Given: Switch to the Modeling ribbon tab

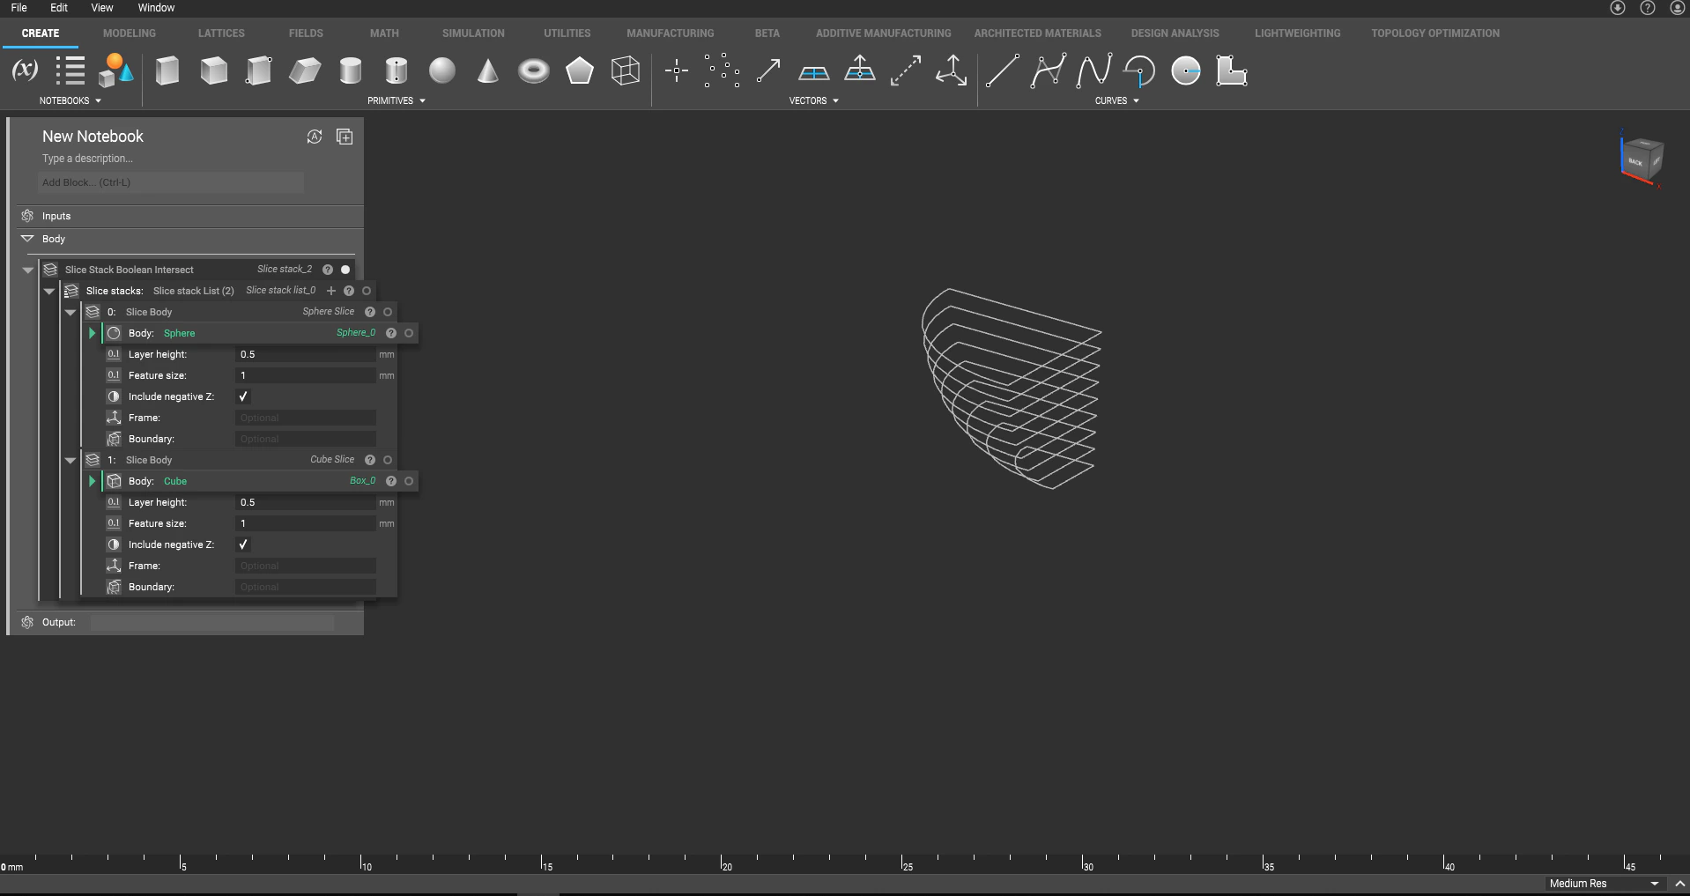Looking at the screenshot, I should (x=129, y=33).
